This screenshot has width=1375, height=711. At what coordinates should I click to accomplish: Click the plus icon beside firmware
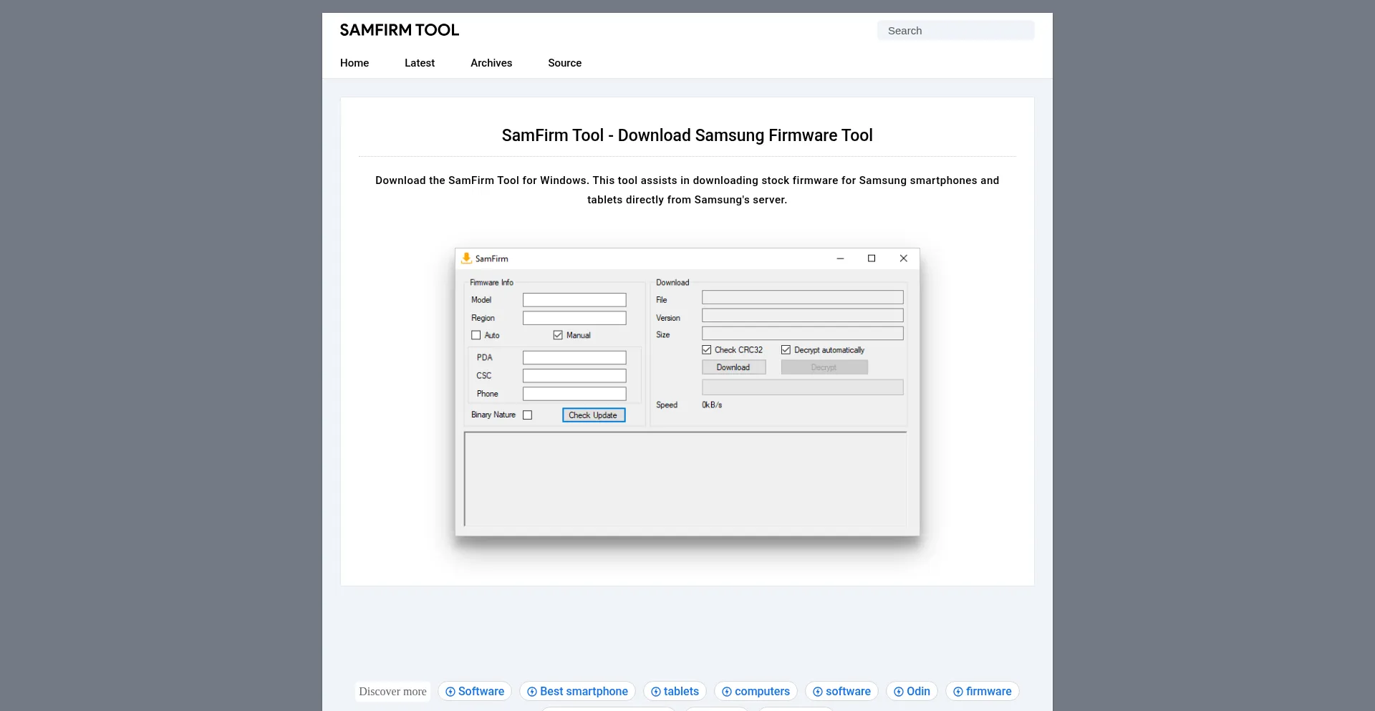(x=958, y=692)
